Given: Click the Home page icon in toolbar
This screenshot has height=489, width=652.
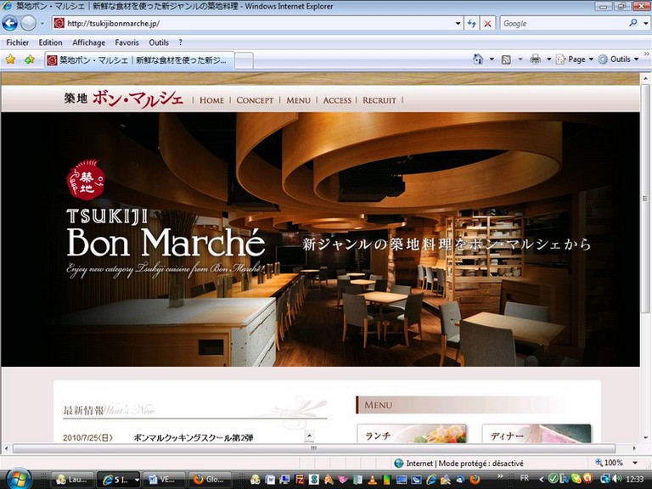Looking at the screenshot, I should pos(476,59).
